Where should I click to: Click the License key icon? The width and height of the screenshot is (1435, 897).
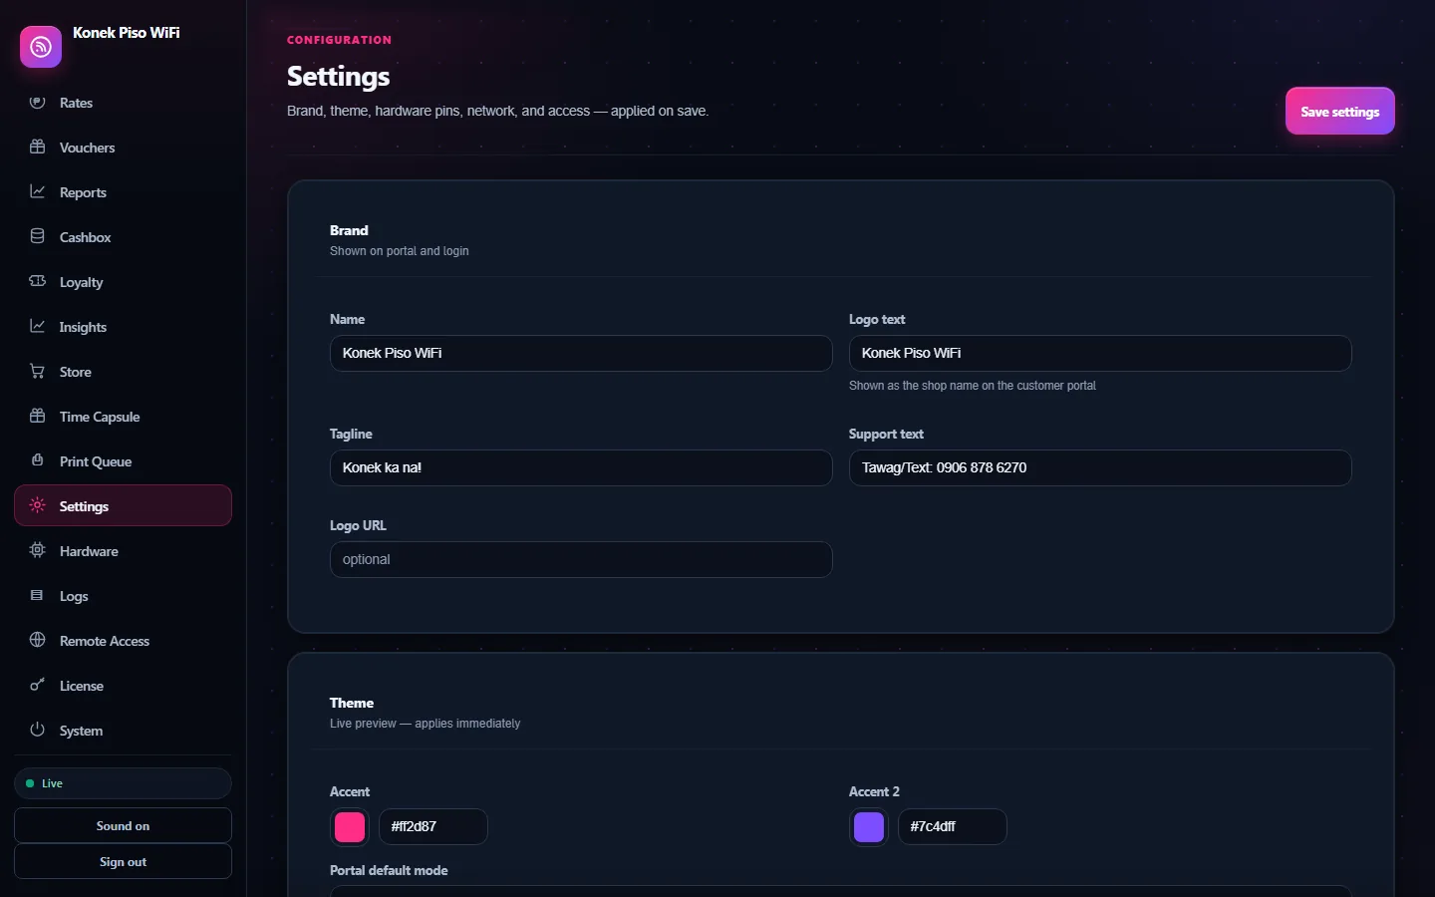click(38, 686)
